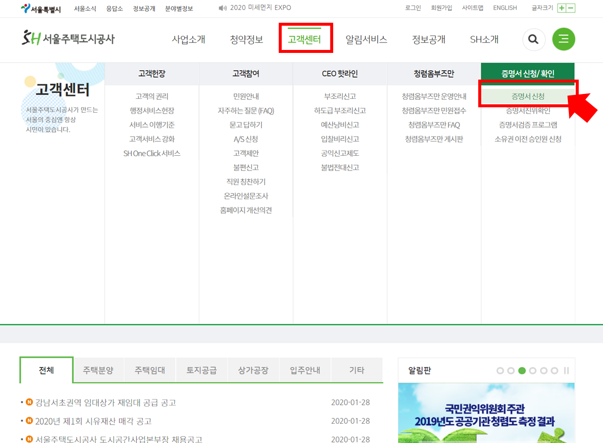603x443 pixels.
Task: Select the sixth 알림판 slide dot
Action: 554,370
